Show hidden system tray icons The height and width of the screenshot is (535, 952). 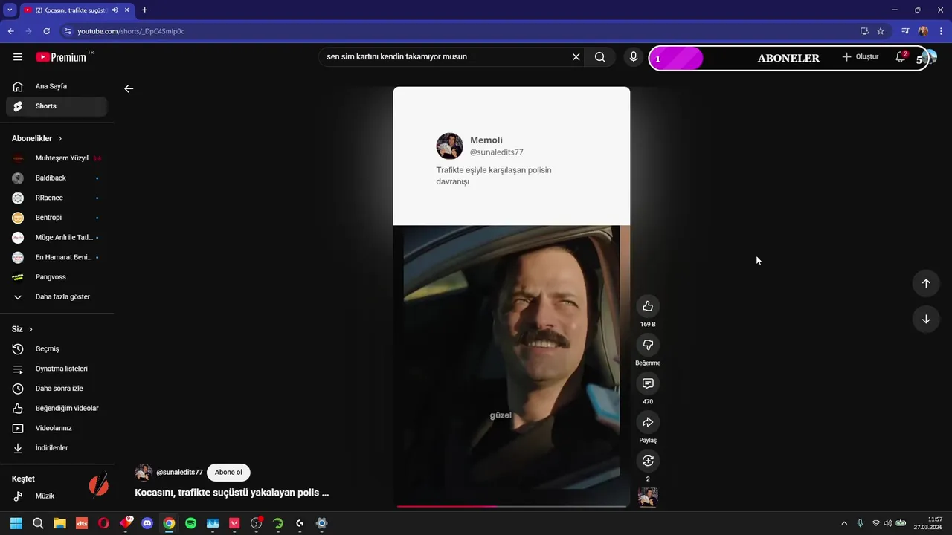[x=844, y=523]
